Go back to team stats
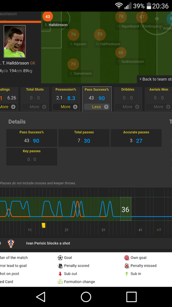 pyautogui.click(x=154, y=79)
